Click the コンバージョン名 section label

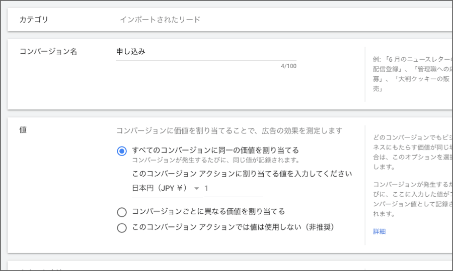click(48, 52)
